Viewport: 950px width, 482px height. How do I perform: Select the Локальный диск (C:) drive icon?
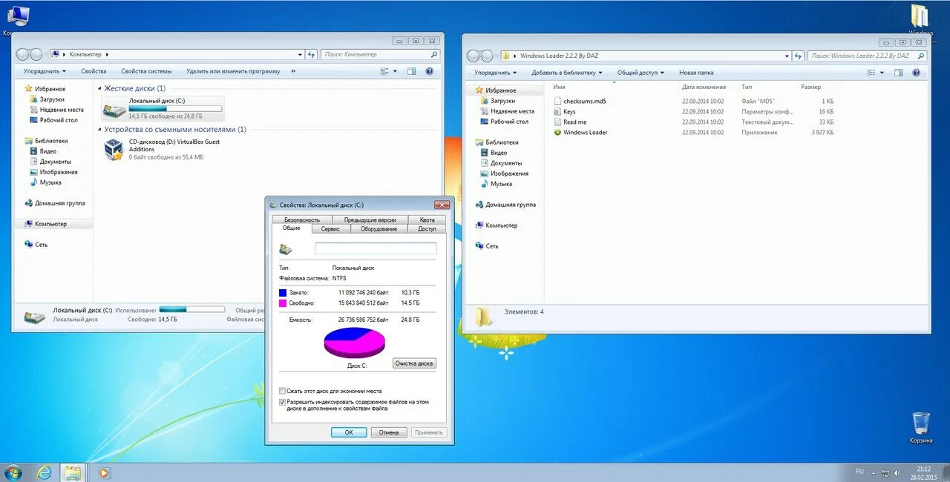[114, 110]
